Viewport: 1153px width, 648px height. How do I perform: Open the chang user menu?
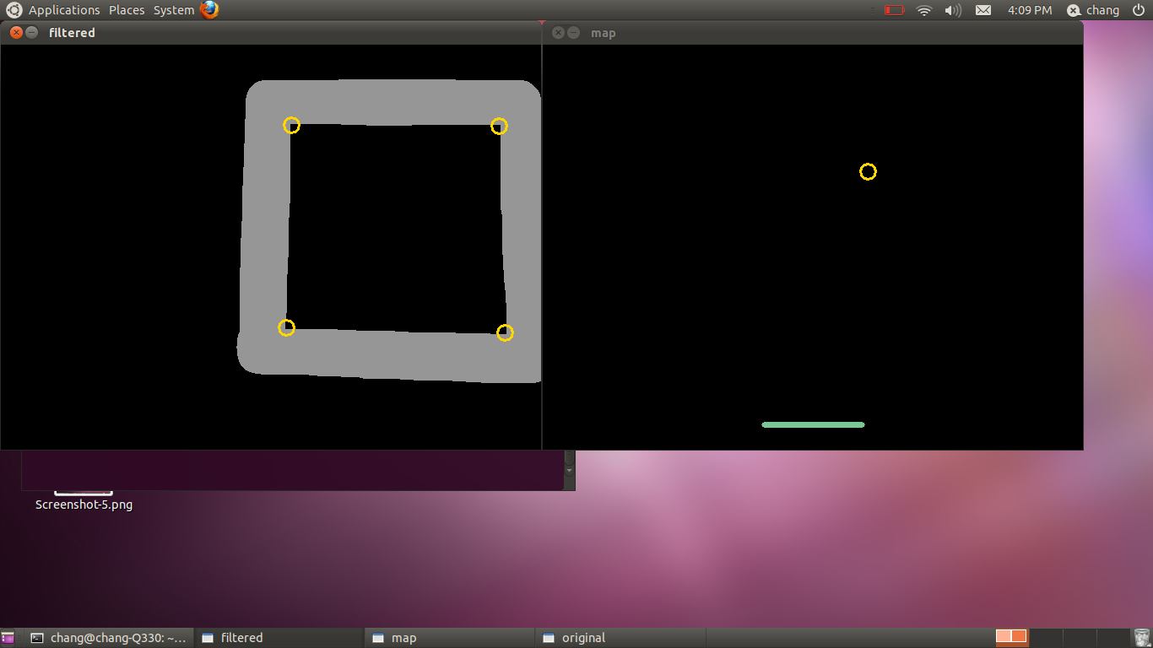(1094, 10)
